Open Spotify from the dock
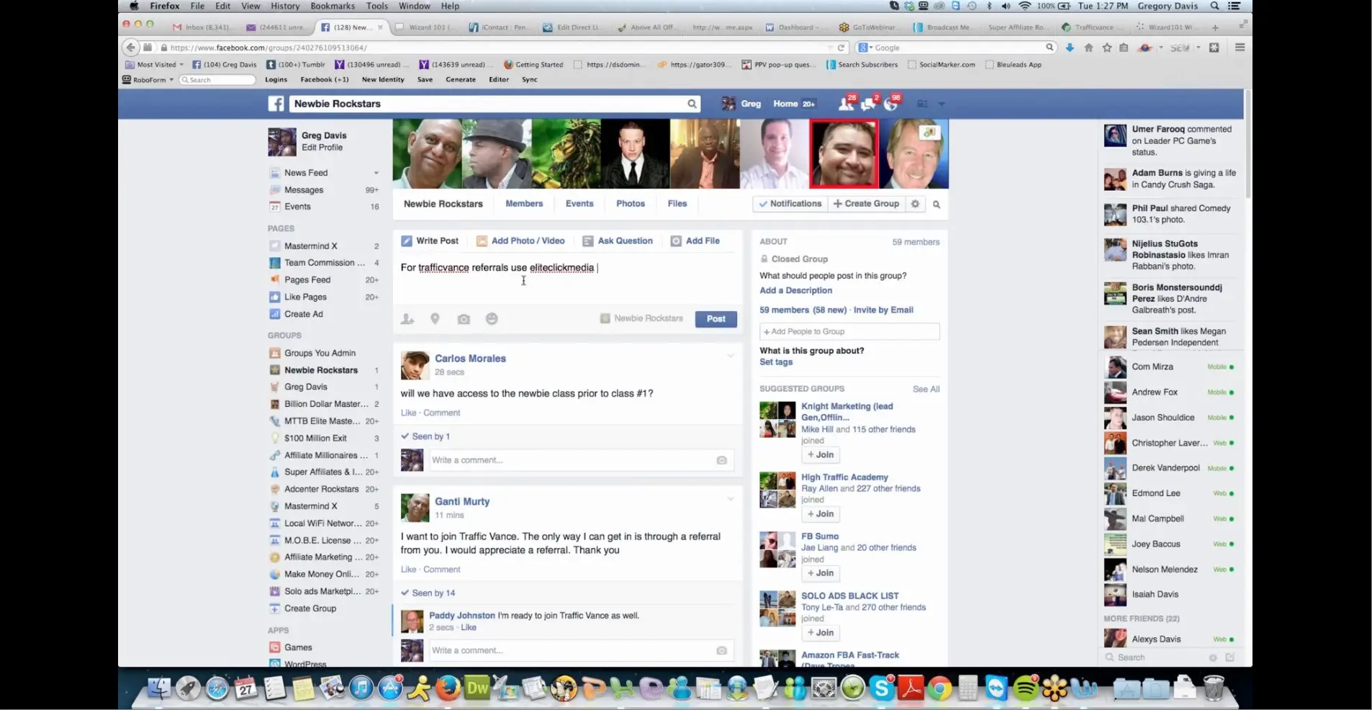The image size is (1372, 710). pos(1026,689)
